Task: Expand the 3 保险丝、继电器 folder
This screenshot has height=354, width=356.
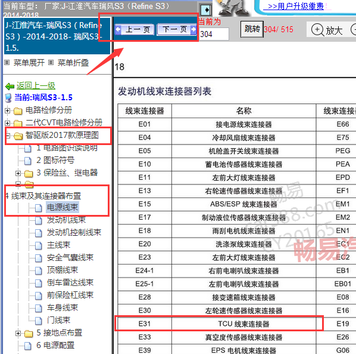Action: click(x=18, y=174)
